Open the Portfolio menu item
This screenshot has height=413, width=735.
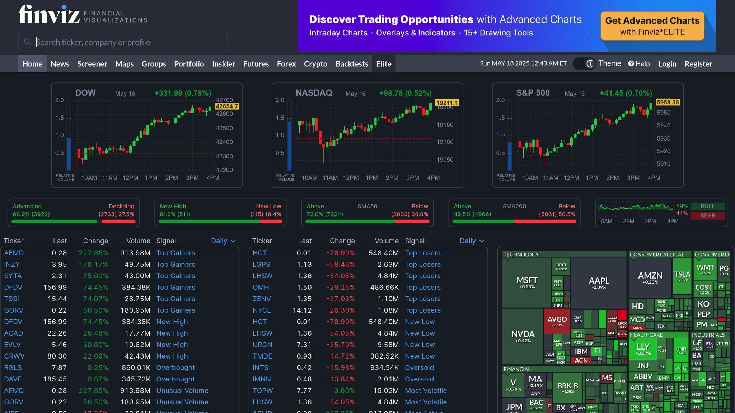(x=189, y=64)
